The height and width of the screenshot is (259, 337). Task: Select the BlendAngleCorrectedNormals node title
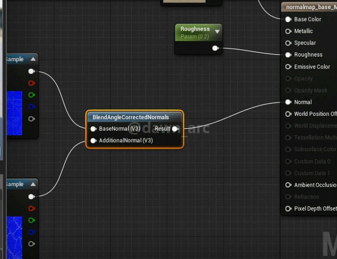[x=130, y=117]
